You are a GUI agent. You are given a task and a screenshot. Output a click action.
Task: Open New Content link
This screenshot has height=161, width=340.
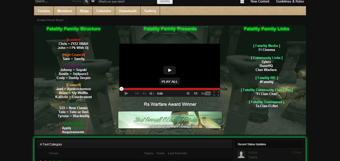pyautogui.click(x=260, y=2)
